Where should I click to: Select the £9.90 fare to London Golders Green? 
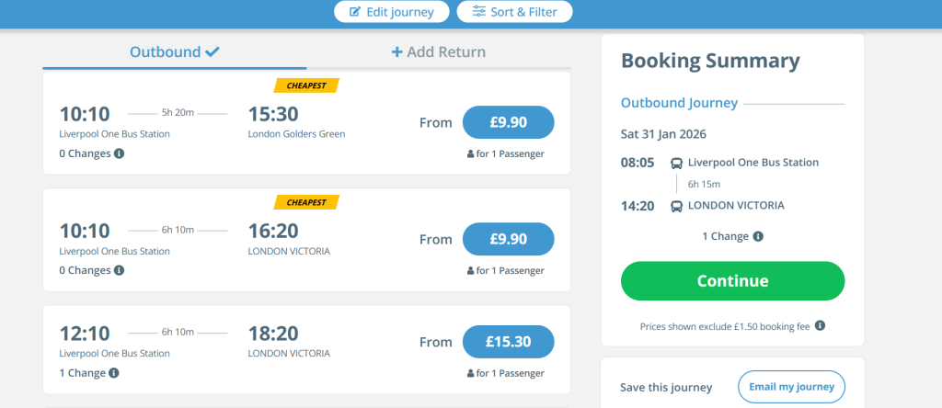[x=508, y=122]
